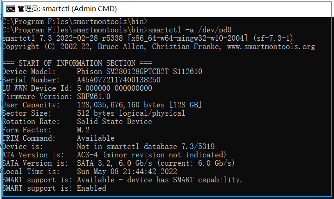Click the Solid State Device rotation rate

114,121
